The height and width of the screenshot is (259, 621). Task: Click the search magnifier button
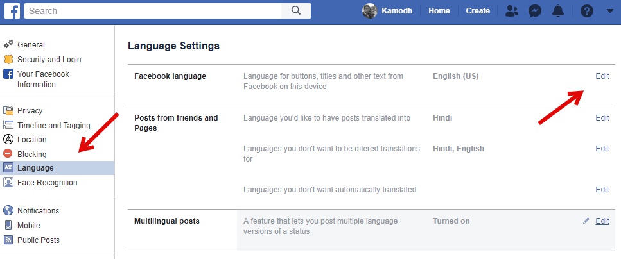[x=296, y=11]
